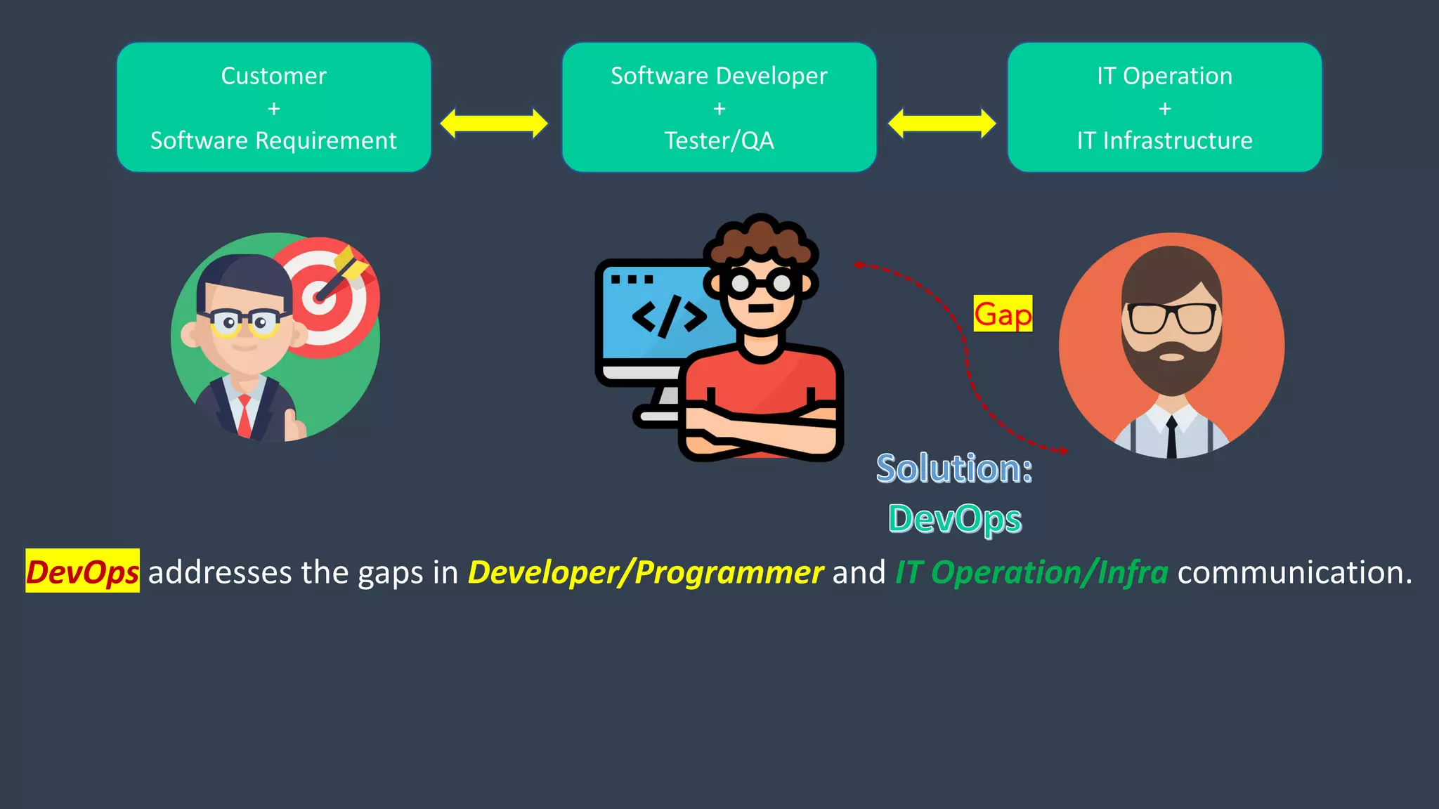Click the customer avatar with target icon
The image size is (1439, 809).
pos(275,337)
